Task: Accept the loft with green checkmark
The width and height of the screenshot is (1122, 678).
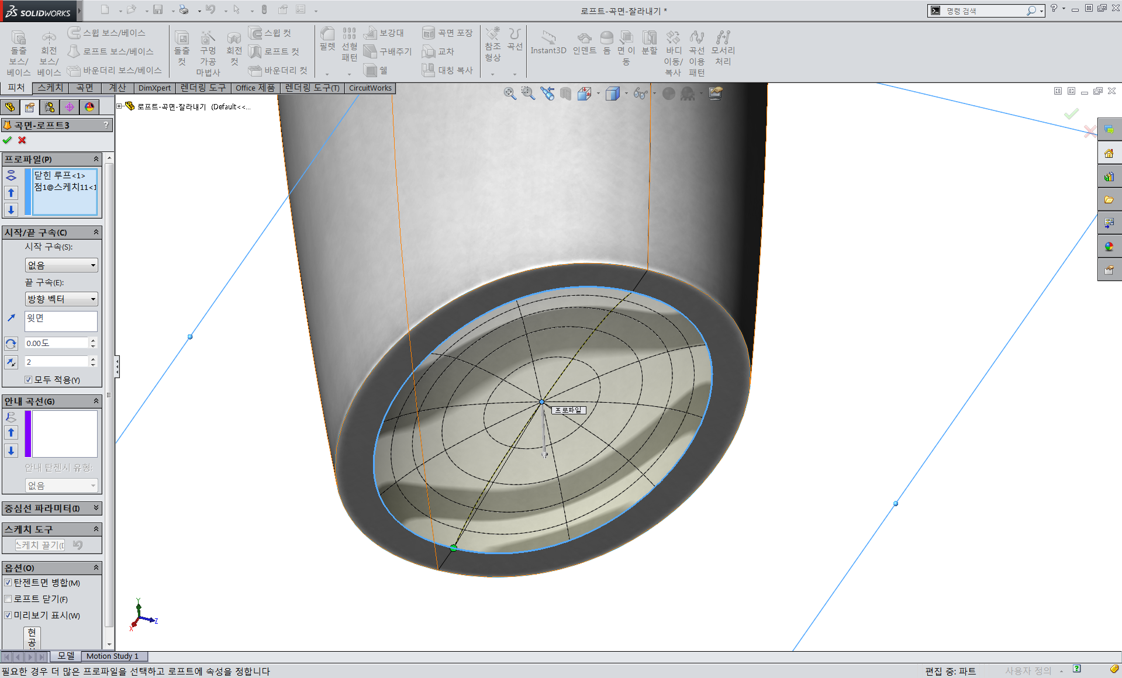Action: click(7, 140)
